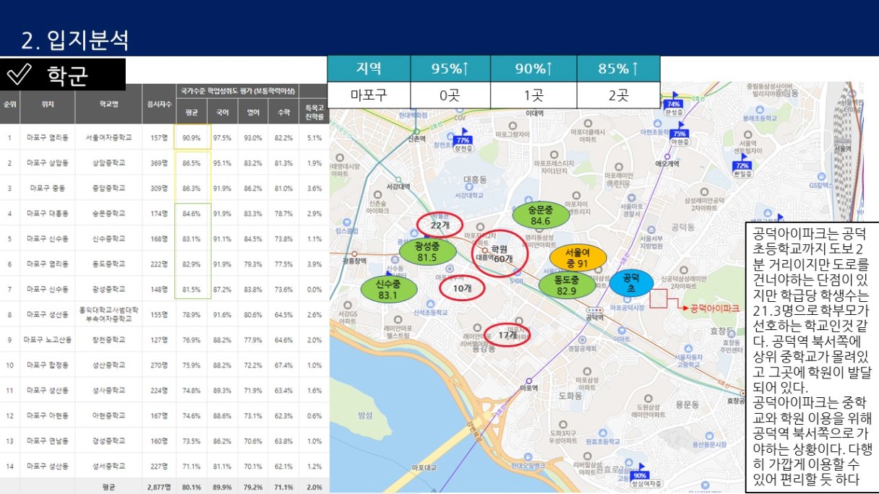Click the 0곳 cell
Image resolution: width=879 pixels, height=494 pixels.
(451, 95)
